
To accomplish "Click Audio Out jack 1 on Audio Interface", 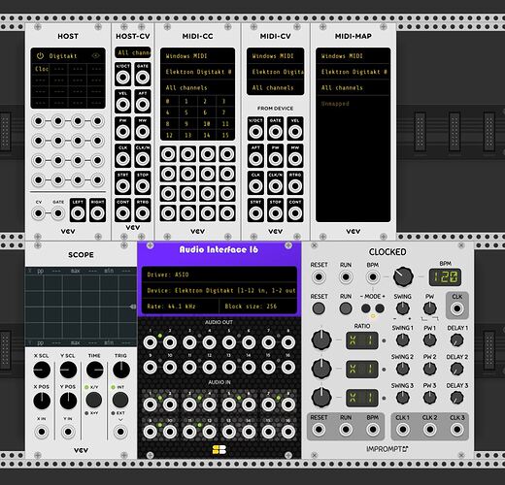I will pyautogui.click(x=151, y=342).
